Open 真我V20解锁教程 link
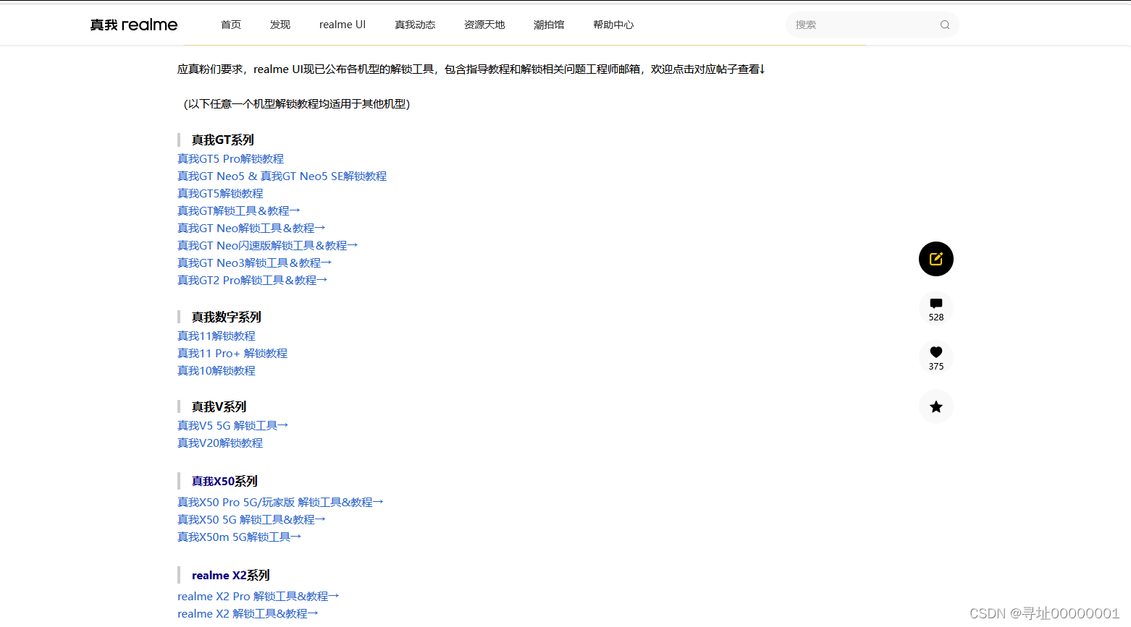This screenshot has width=1131, height=627. coord(220,443)
